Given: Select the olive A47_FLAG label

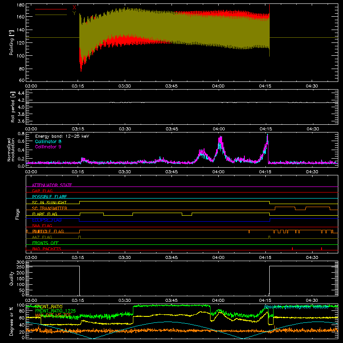Looking at the screenshot, I should coord(42,237).
